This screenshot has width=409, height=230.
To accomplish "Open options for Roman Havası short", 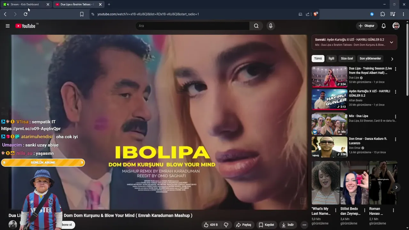I will 393,211.
